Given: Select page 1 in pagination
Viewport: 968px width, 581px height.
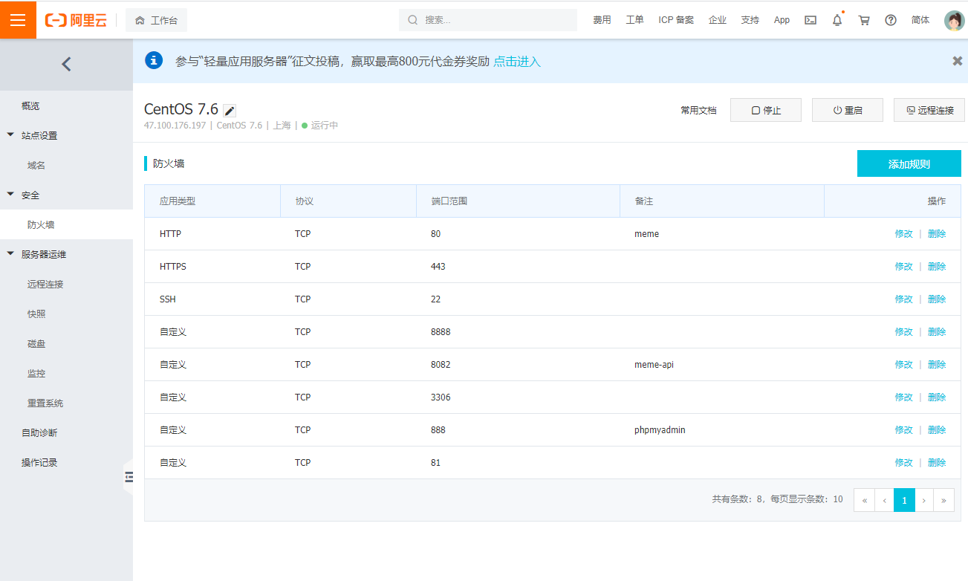Looking at the screenshot, I should click(904, 500).
